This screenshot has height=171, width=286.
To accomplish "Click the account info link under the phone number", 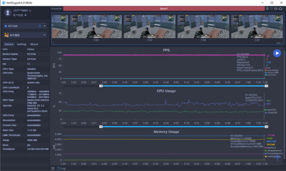I will tap(18, 15).
